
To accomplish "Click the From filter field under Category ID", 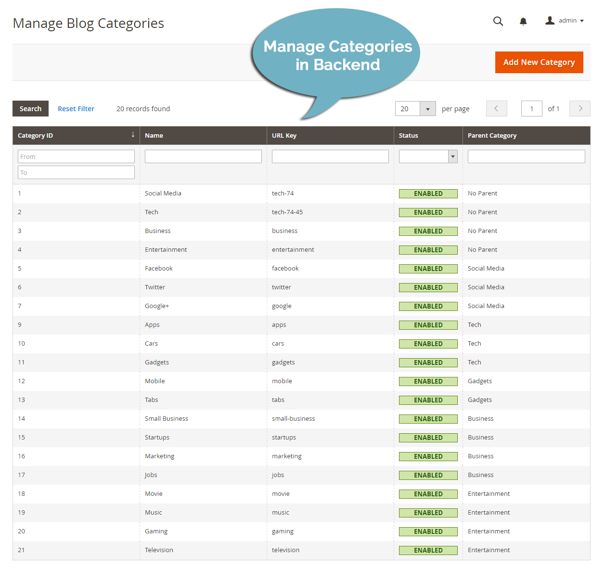I will (x=76, y=156).
